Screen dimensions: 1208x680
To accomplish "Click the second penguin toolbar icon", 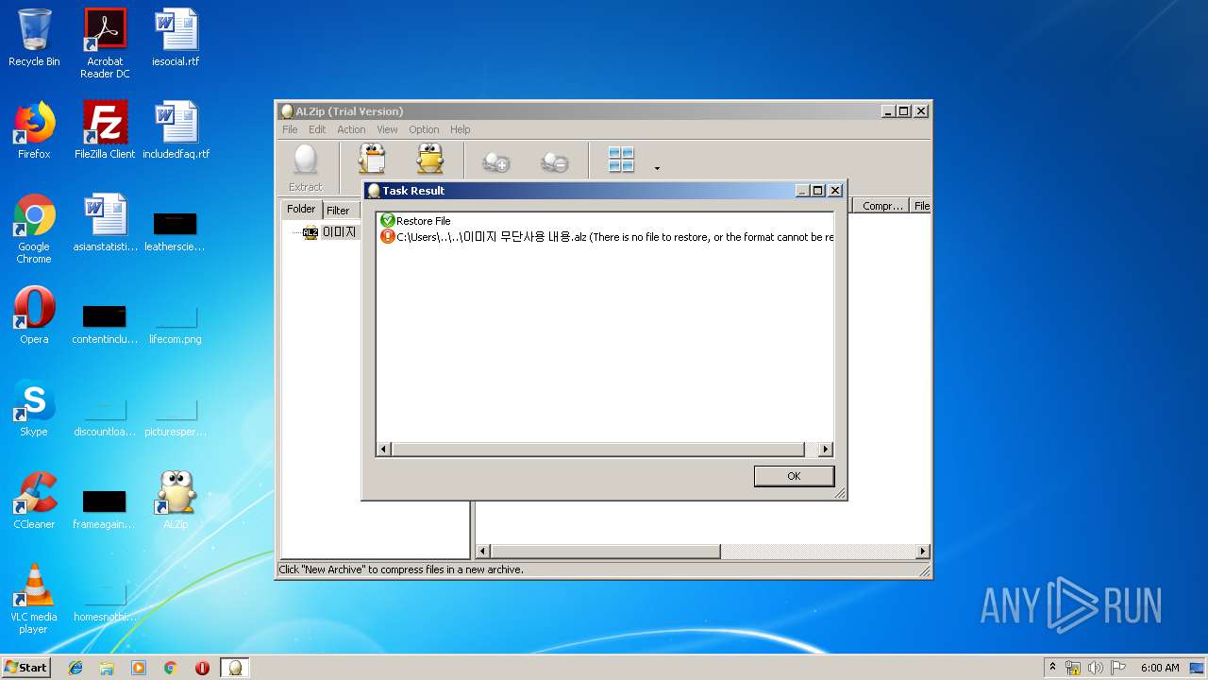I will tap(429, 160).
